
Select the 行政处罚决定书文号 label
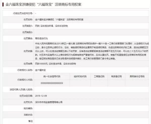23,13
